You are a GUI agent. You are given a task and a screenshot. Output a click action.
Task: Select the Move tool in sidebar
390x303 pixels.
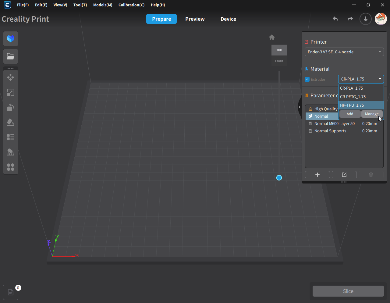click(11, 77)
